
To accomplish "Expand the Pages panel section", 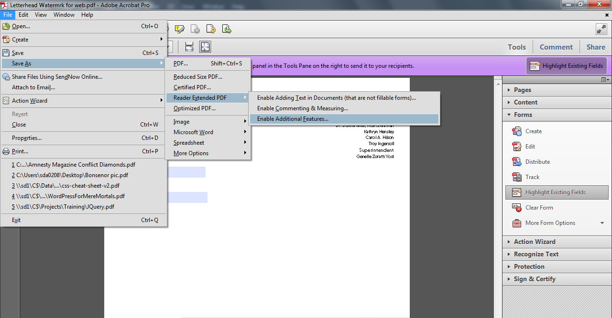I will [x=557, y=90].
